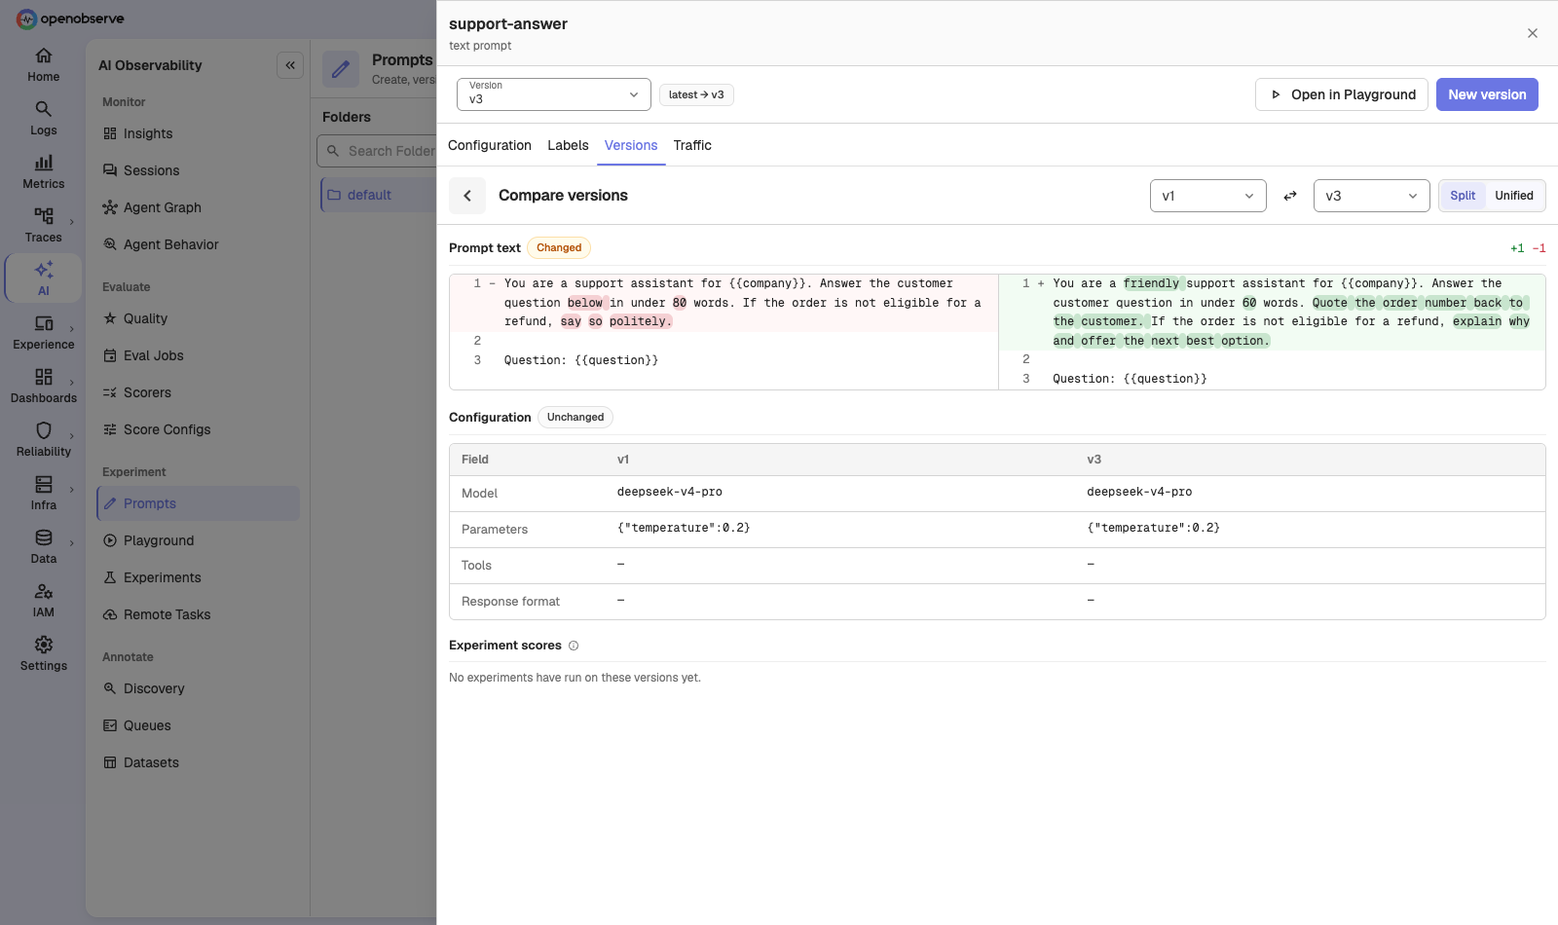This screenshot has width=1558, height=925.
Task: Open the Version v3 dropdown
Action: pos(553,94)
